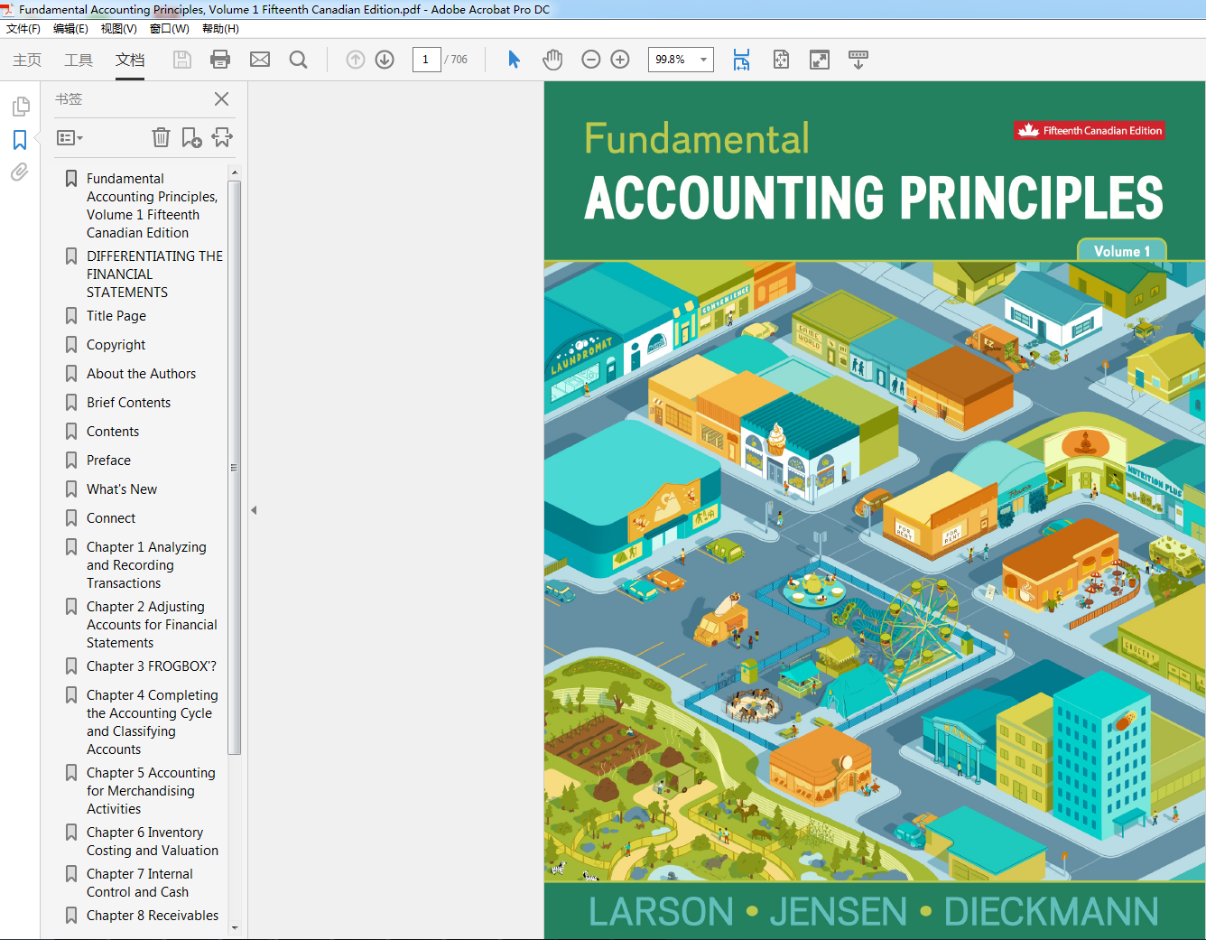Jump to Chapter 2 Adjusting Accounts bookmark
Viewport: 1206px width, 940px height.
[152, 625]
